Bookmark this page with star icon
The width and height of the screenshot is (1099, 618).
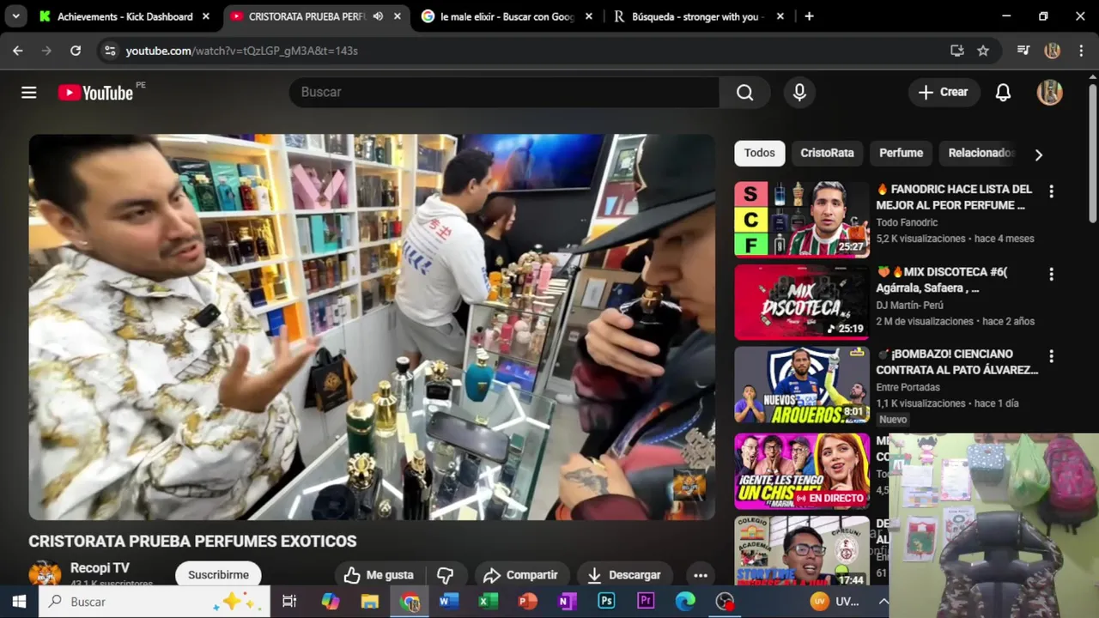(x=983, y=51)
